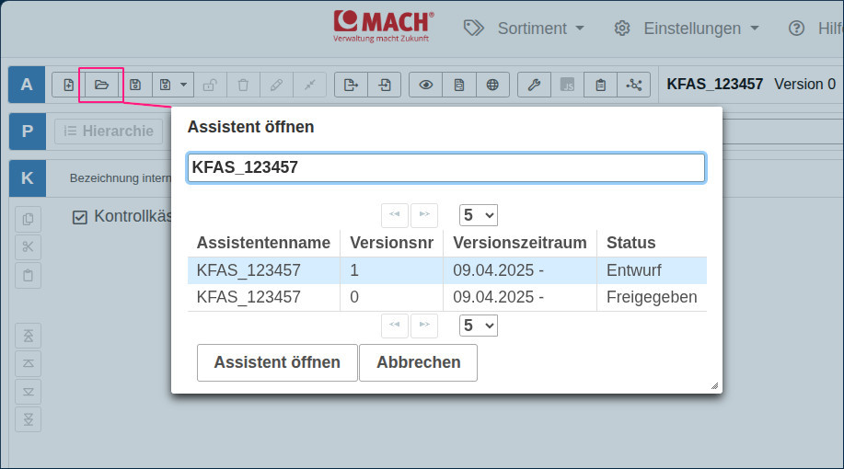Image resolution: width=844 pixels, height=469 pixels.
Task: Click the pencil edit icon
Action: coord(277,85)
